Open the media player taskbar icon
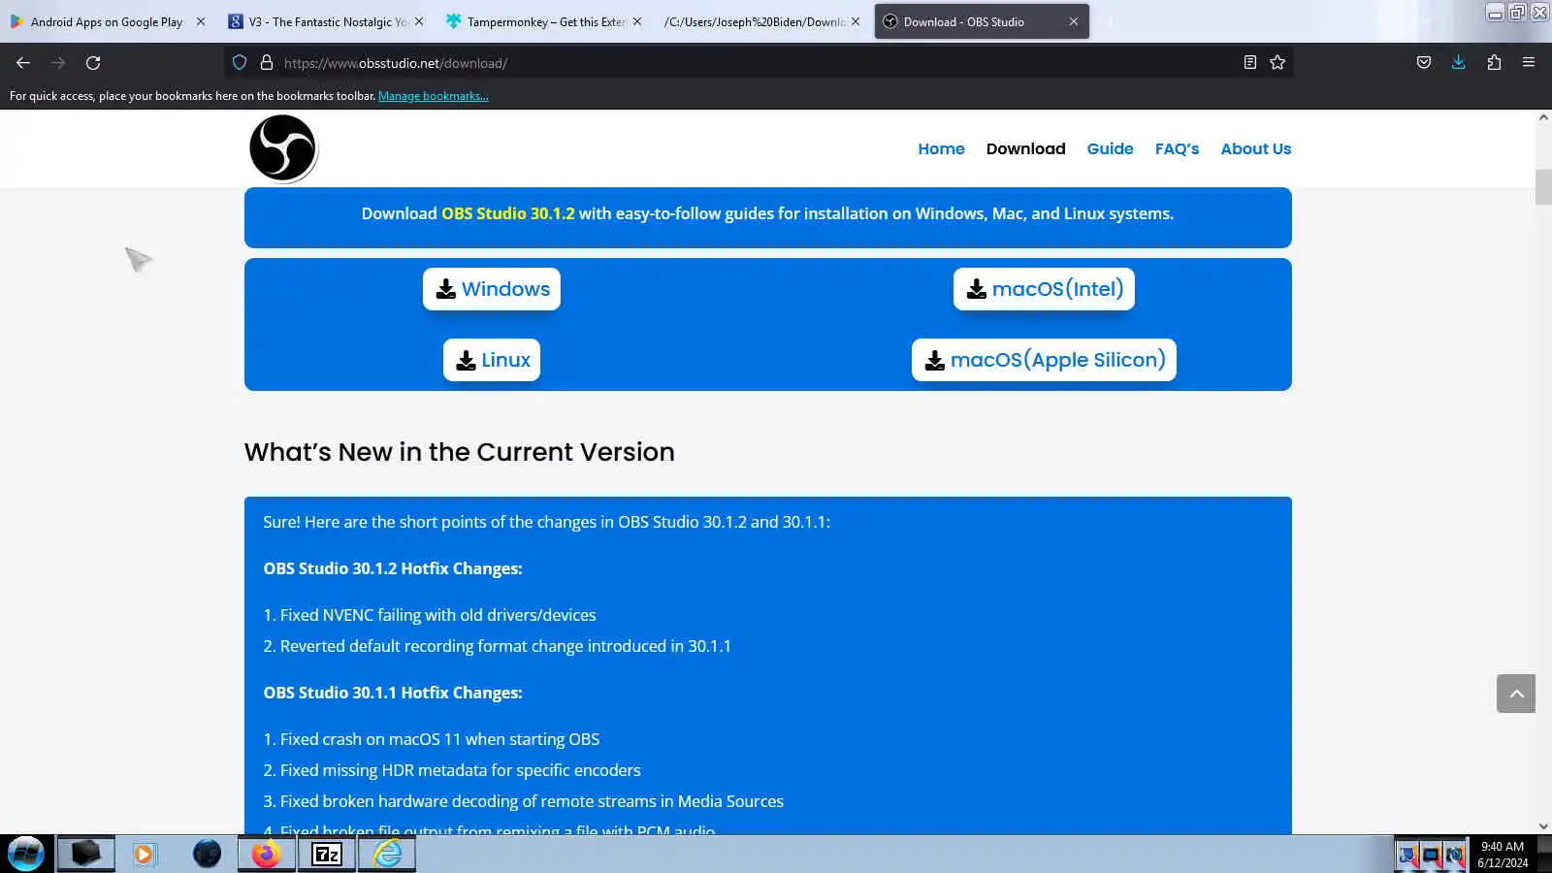Image resolution: width=1552 pixels, height=873 pixels. pos(145,854)
